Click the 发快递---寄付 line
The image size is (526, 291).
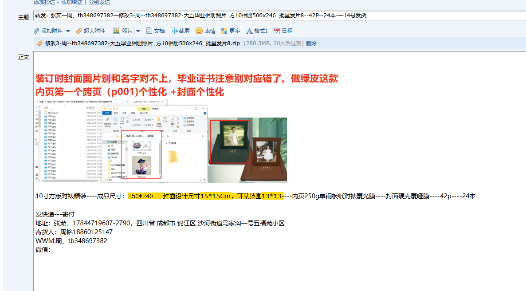tap(55, 214)
